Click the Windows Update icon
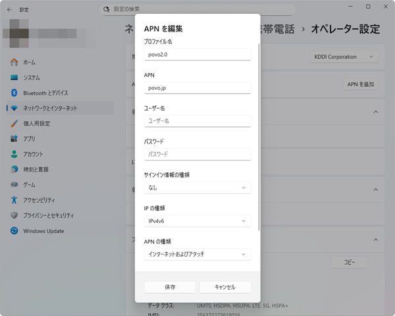Screen dimensions: 395x316 tap(14, 230)
